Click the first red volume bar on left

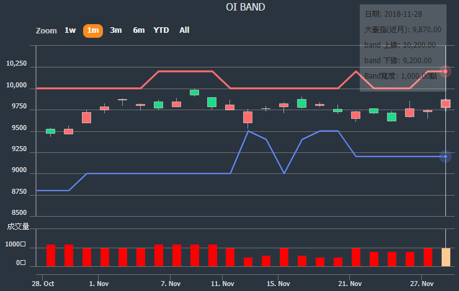[51, 255]
